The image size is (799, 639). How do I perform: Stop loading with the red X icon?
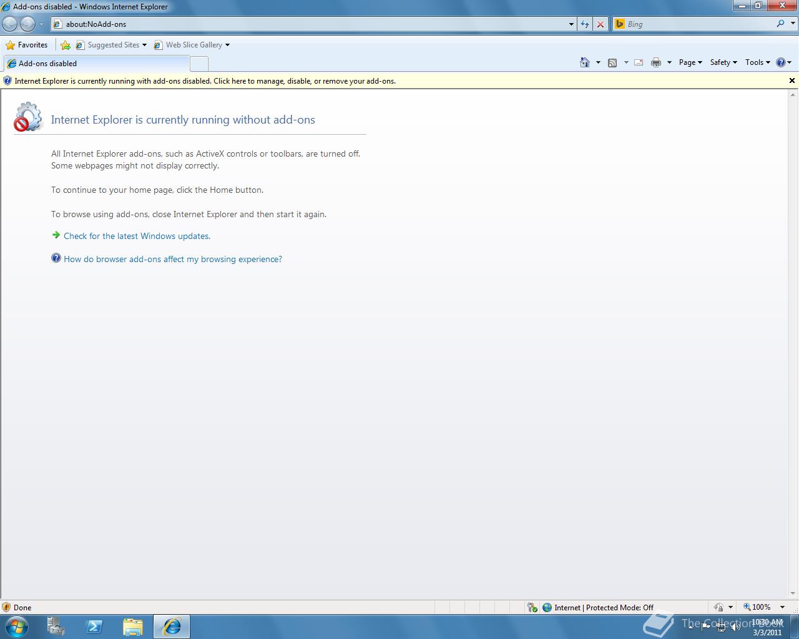(600, 24)
